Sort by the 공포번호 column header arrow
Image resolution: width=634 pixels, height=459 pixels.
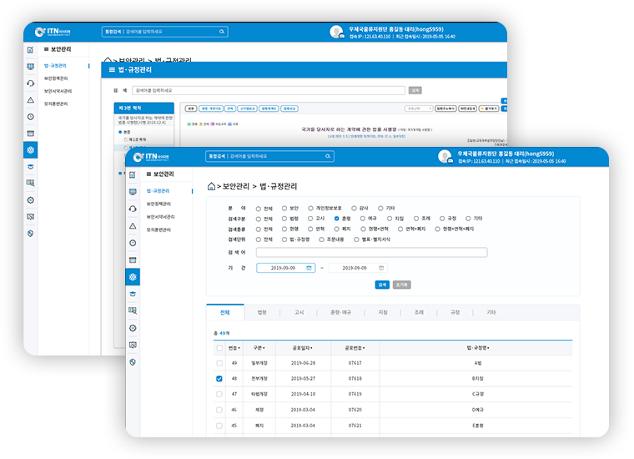click(x=364, y=348)
